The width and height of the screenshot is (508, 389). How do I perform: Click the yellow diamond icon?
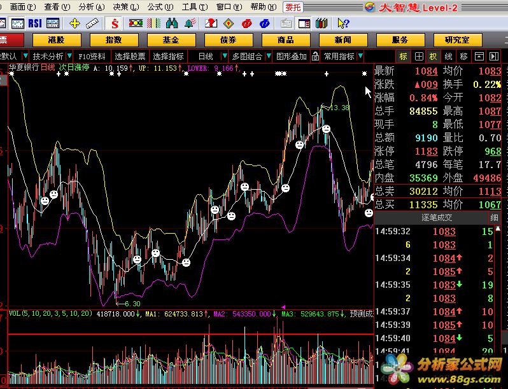coord(229,24)
